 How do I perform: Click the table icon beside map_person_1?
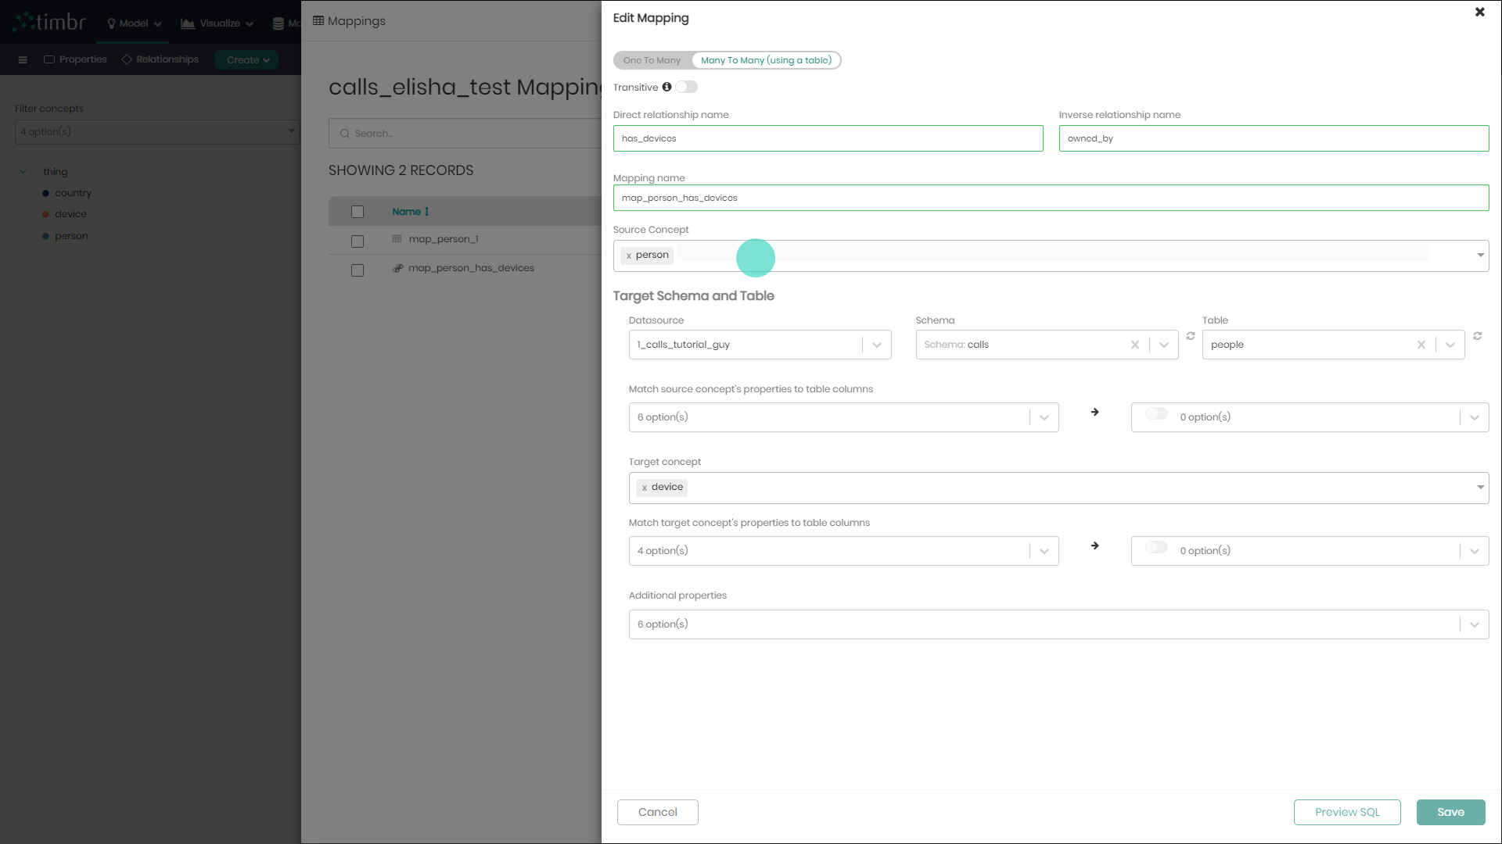(x=397, y=239)
